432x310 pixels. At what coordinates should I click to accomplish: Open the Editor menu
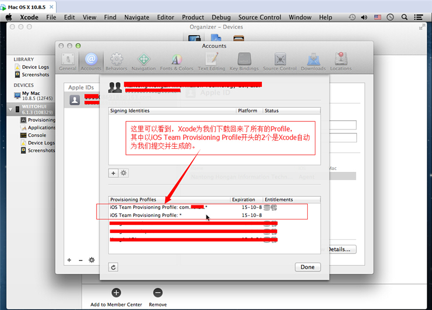point(166,17)
